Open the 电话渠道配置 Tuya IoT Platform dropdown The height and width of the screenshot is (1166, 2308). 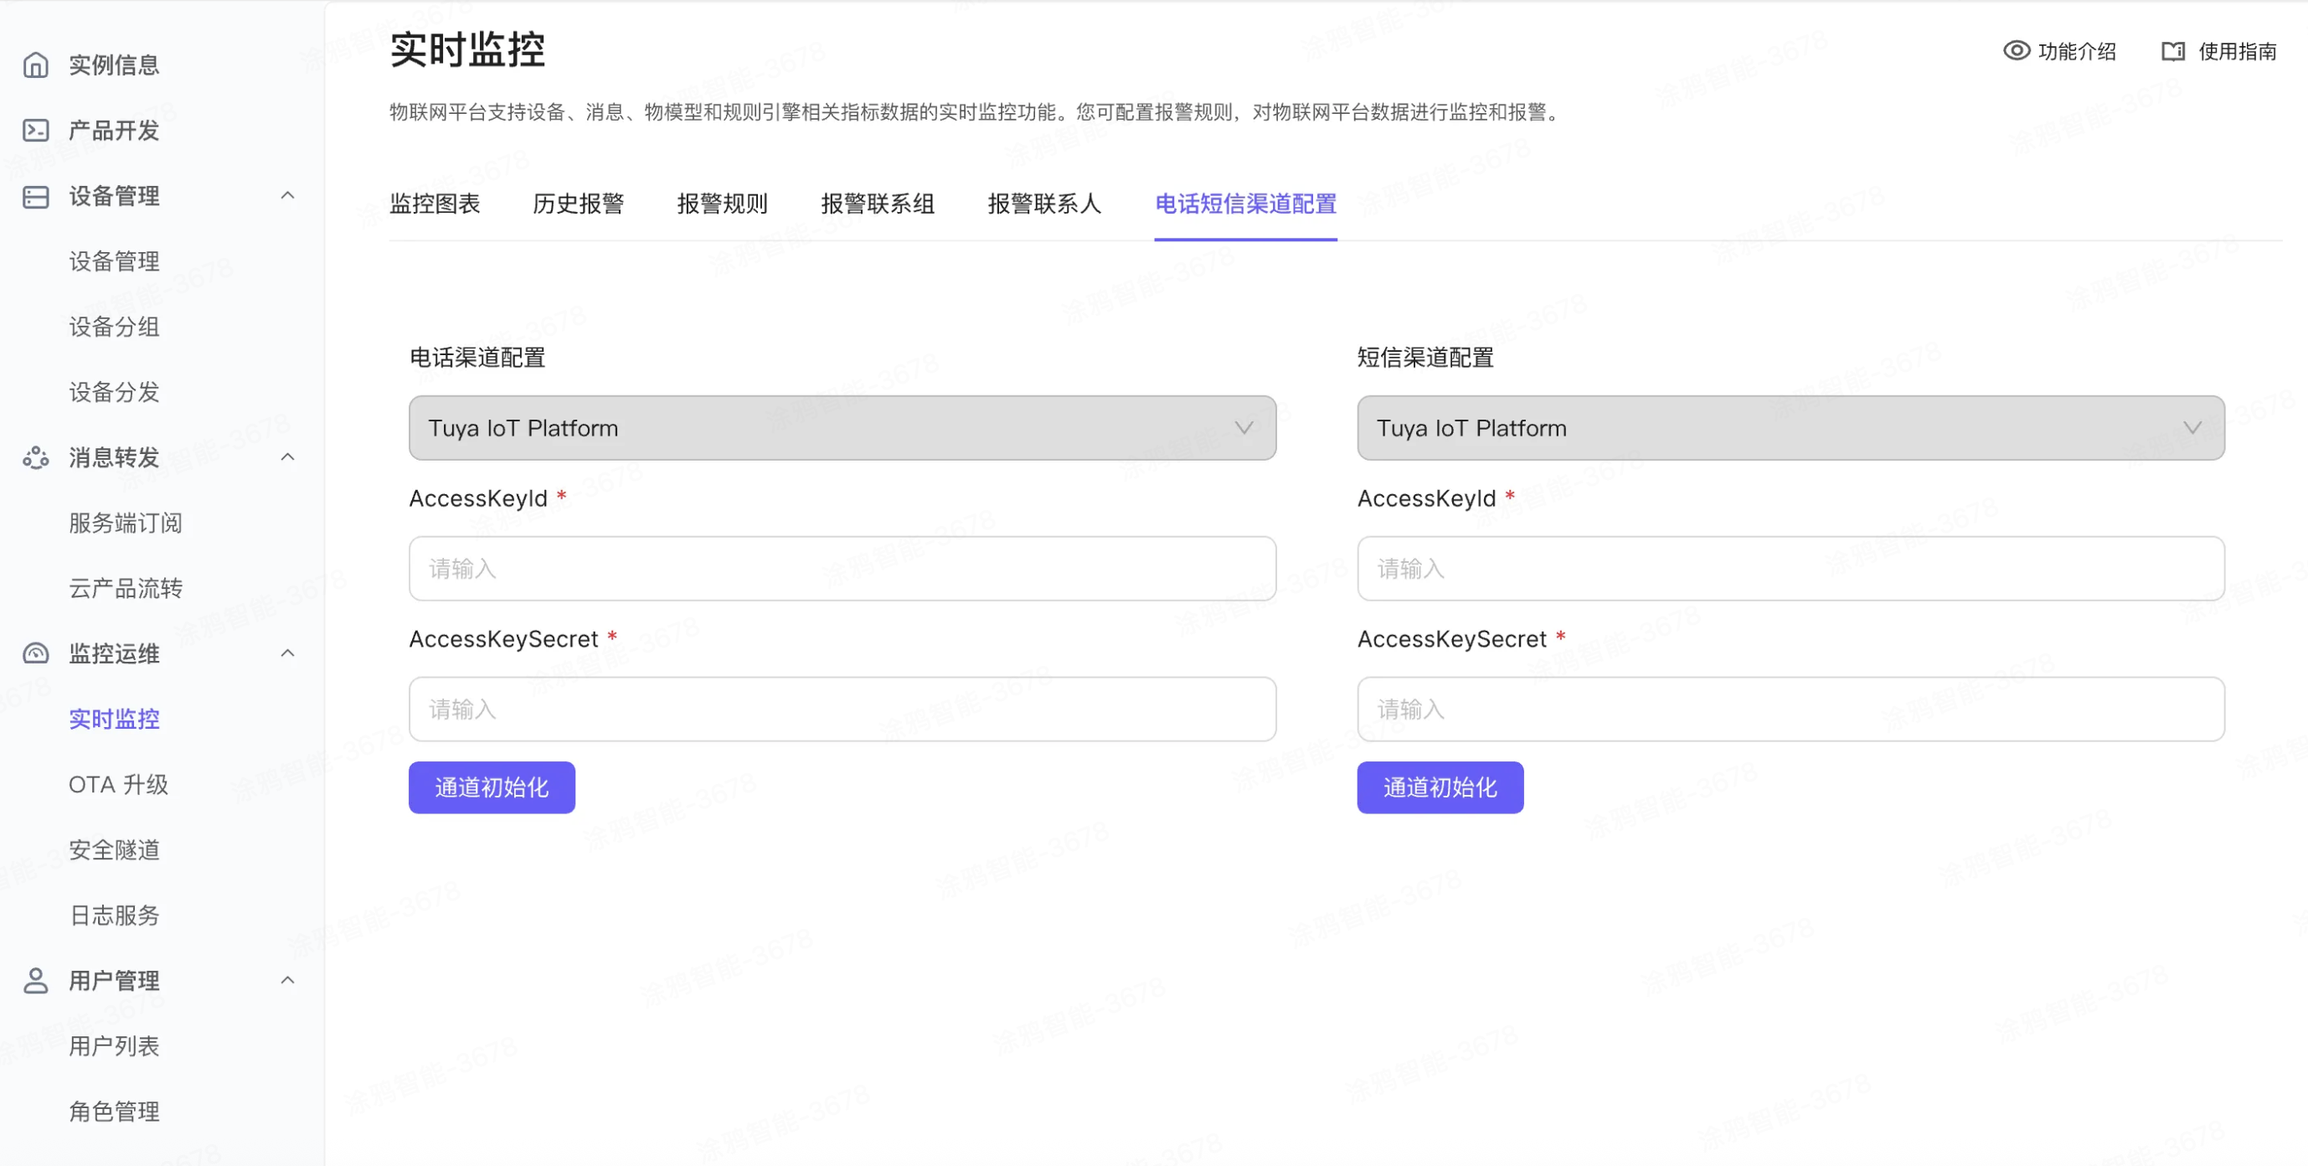pyautogui.click(x=842, y=428)
